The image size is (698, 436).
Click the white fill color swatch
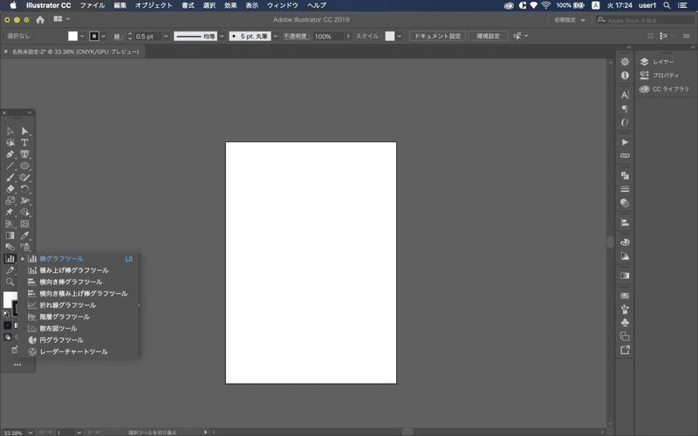[x=73, y=36]
